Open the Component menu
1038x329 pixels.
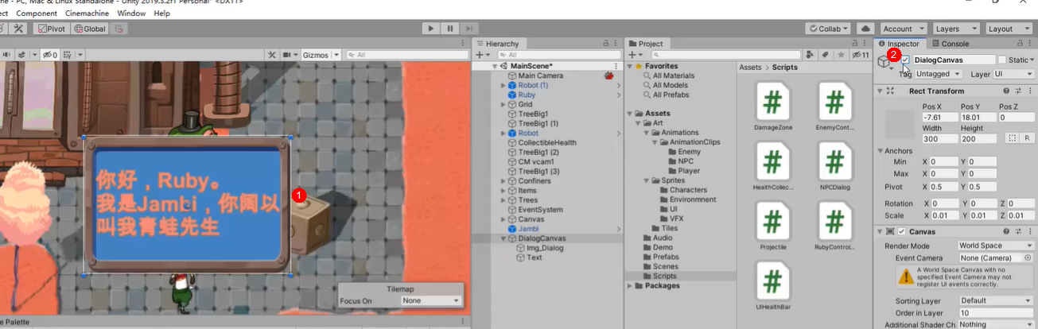[37, 14]
